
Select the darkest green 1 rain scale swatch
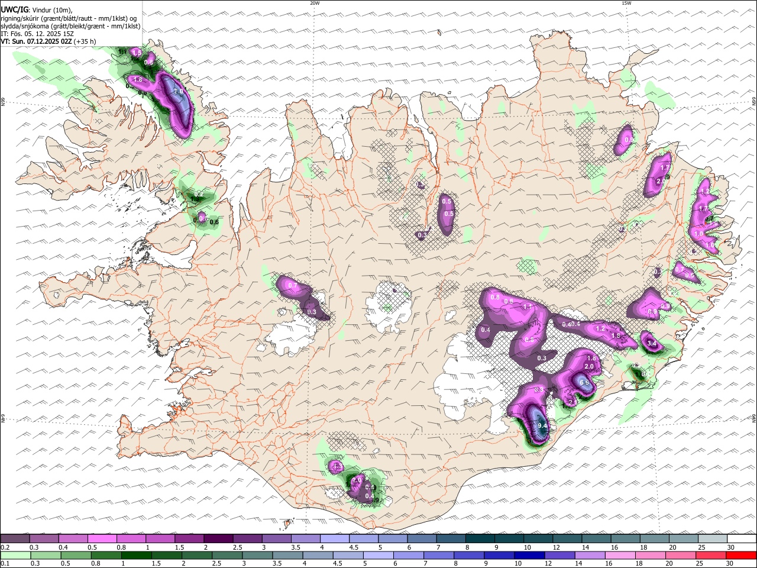click(136, 556)
